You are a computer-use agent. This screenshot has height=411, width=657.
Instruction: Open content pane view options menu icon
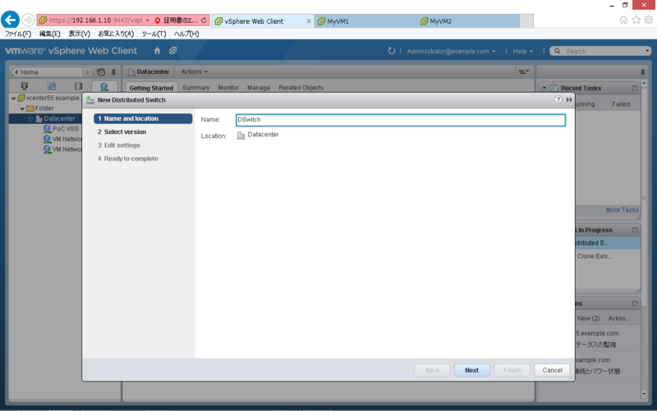tap(524, 72)
